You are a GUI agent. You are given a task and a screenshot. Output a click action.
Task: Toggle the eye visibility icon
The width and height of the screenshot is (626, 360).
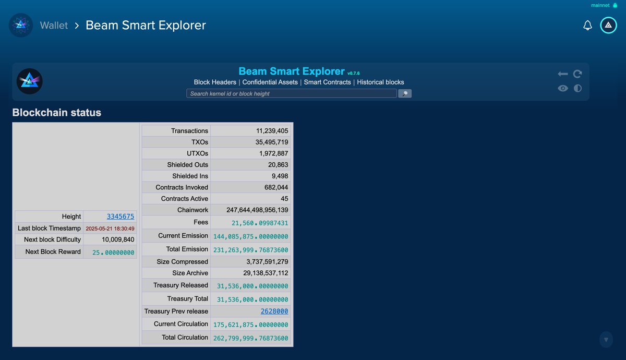[x=562, y=88]
